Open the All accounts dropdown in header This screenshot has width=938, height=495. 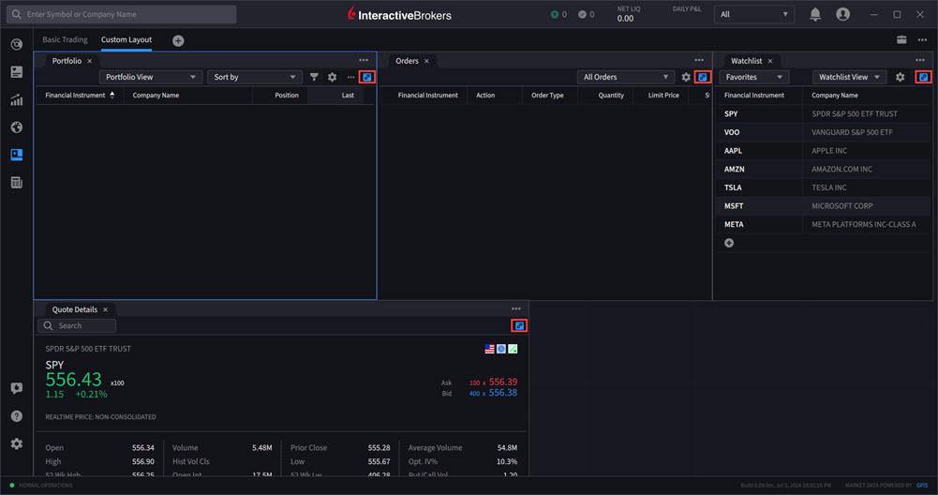click(753, 14)
